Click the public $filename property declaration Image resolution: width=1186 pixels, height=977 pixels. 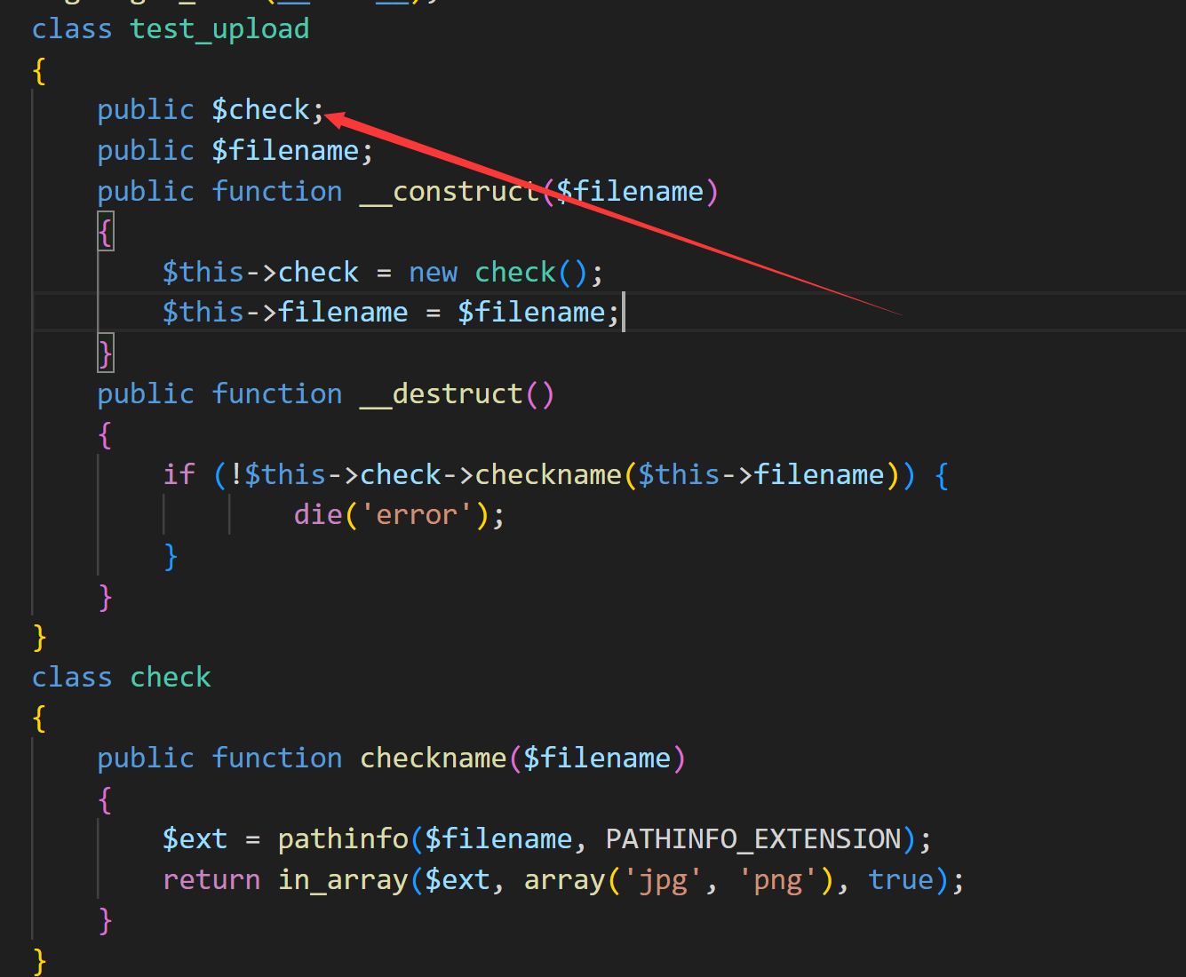pos(284,151)
